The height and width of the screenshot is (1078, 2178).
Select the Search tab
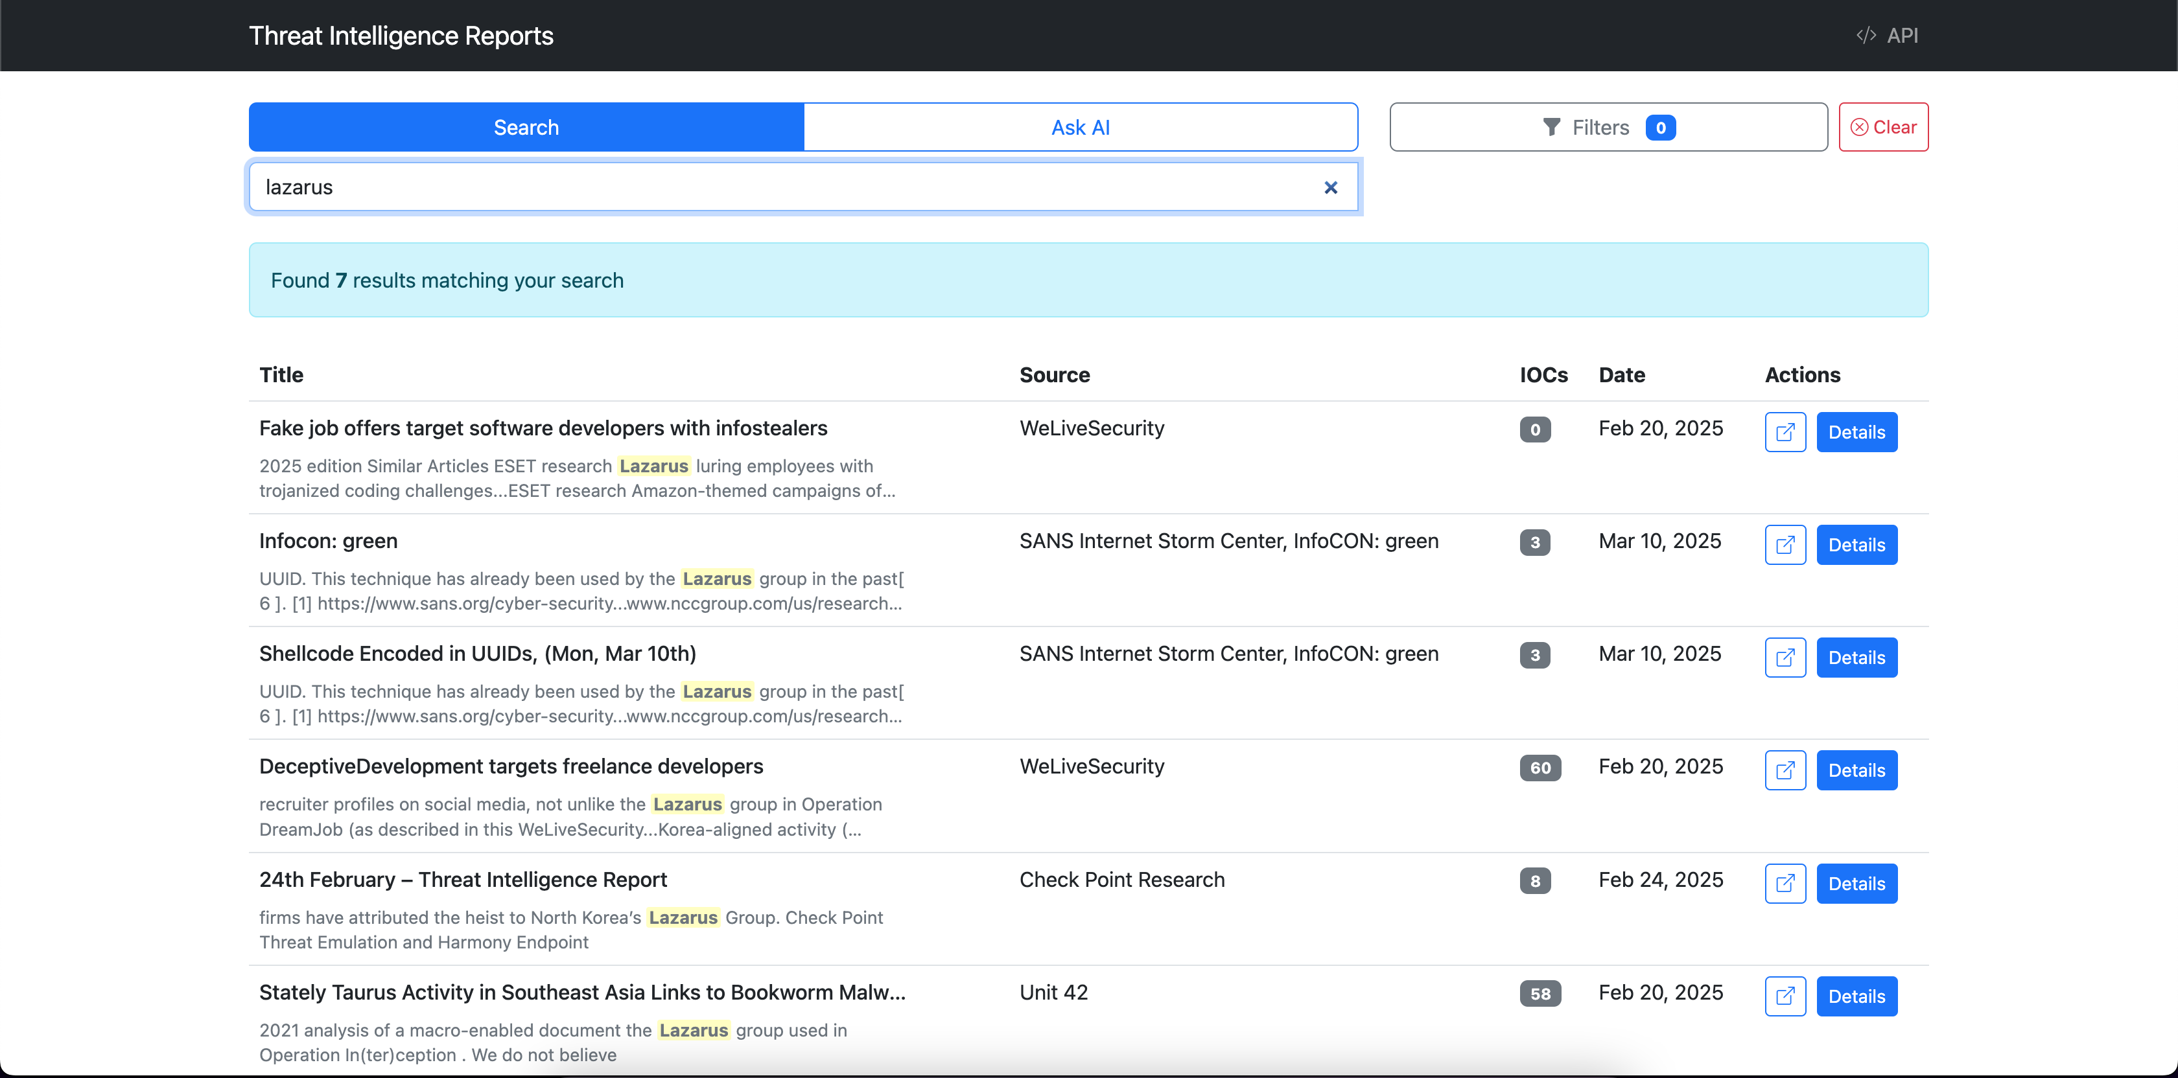pos(526,128)
